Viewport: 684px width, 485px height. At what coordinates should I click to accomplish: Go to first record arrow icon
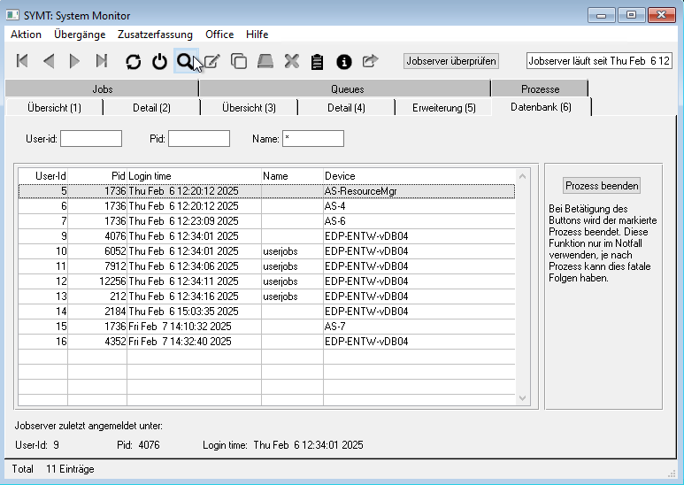(x=23, y=61)
